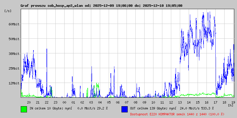Click the hour label '11' on x-axis
Screen dimensions: 237x118
point(162,102)
